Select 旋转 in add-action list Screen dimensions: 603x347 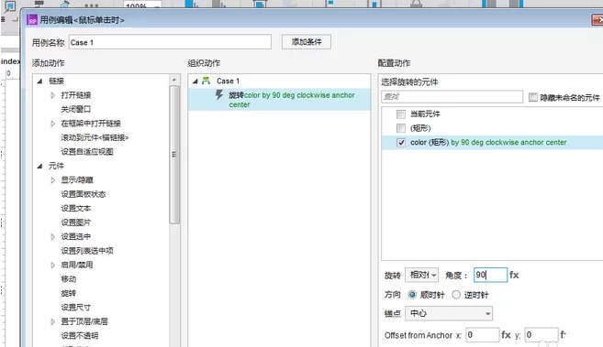coord(69,293)
